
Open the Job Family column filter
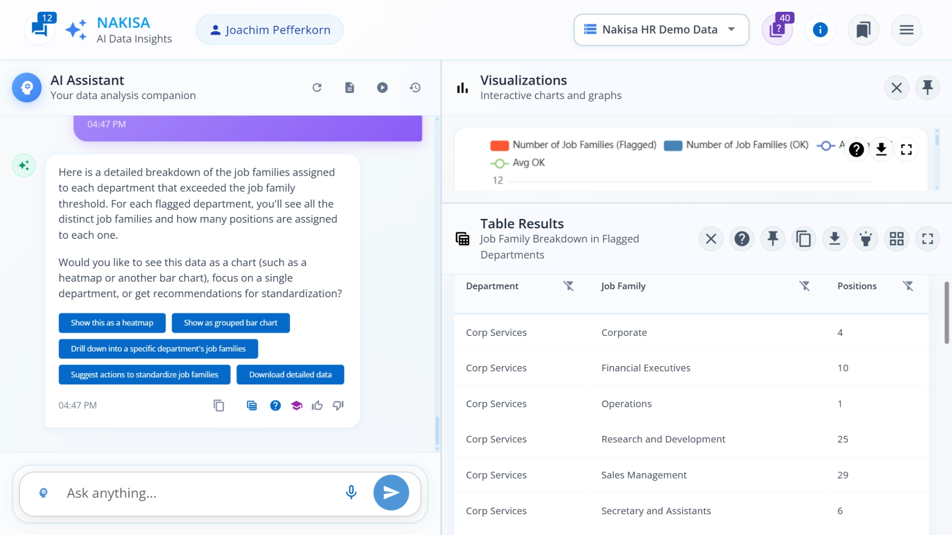tap(804, 286)
